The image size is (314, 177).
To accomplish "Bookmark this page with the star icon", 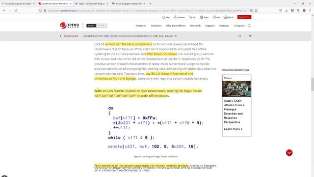I will (x=256, y=10).
